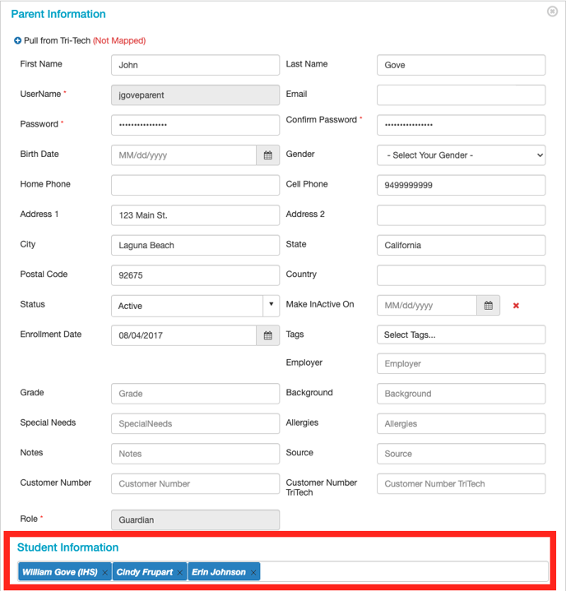This screenshot has height=591, width=566.
Task: Open the Birth Date calendar picker
Action: tap(267, 155)
